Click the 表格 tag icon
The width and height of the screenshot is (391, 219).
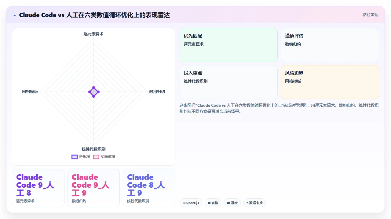click(209, 203)
